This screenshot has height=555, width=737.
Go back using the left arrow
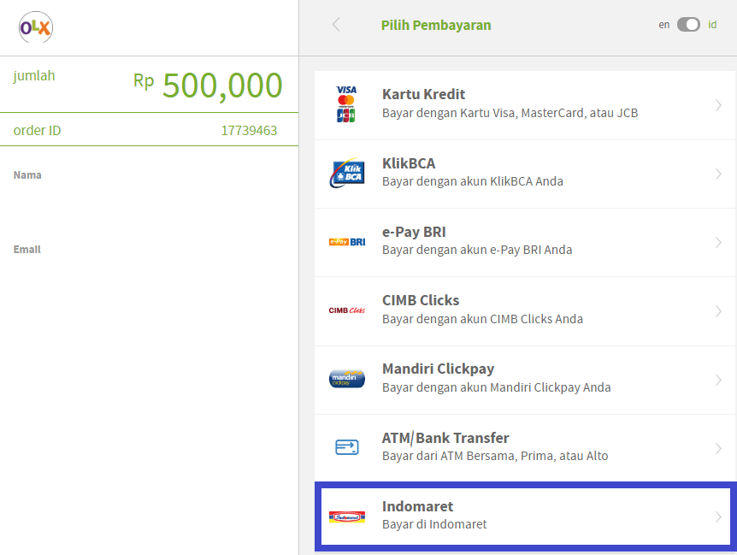point(336,25)
